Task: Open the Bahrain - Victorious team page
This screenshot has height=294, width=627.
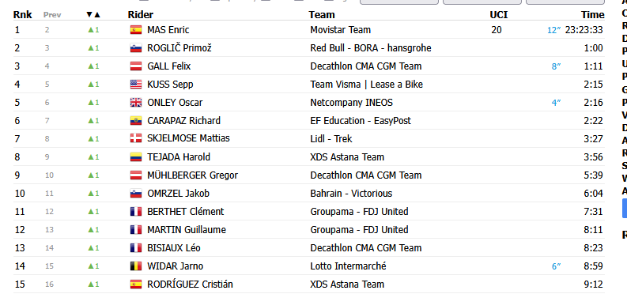Action: pyautogui.click(x=351, y=194)
